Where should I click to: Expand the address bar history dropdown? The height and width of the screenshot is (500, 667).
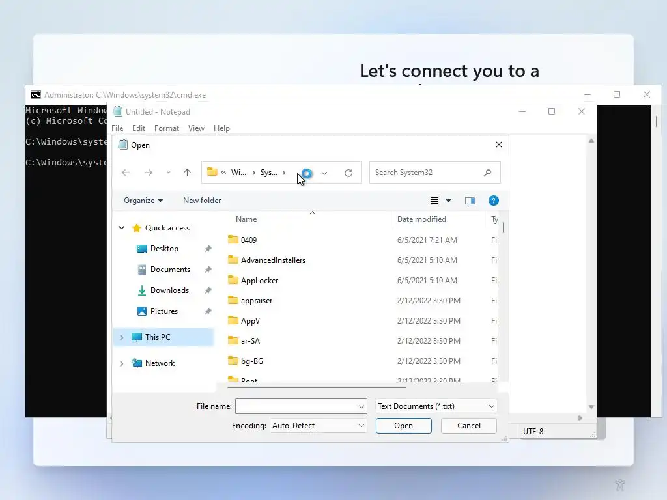(x=324, y=173)
